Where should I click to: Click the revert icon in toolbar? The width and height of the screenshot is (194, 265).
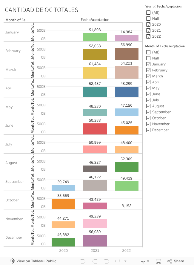point(107,261)
